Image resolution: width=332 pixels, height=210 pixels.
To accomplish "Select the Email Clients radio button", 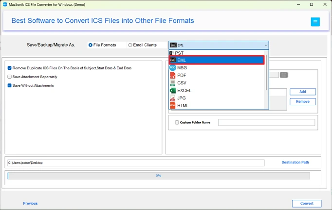I will 130,45.
